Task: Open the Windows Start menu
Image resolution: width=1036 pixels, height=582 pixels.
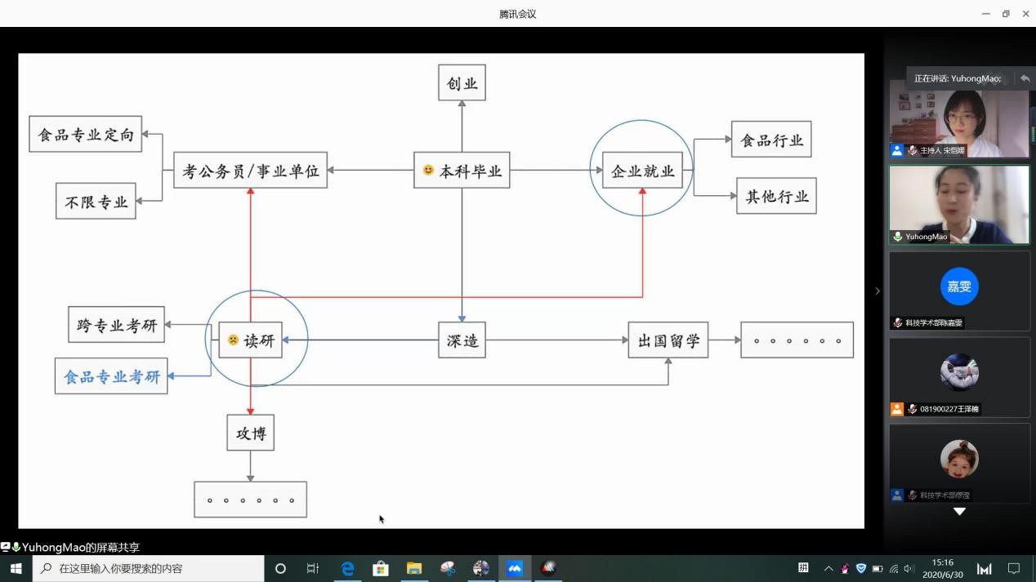Action: 16,568
